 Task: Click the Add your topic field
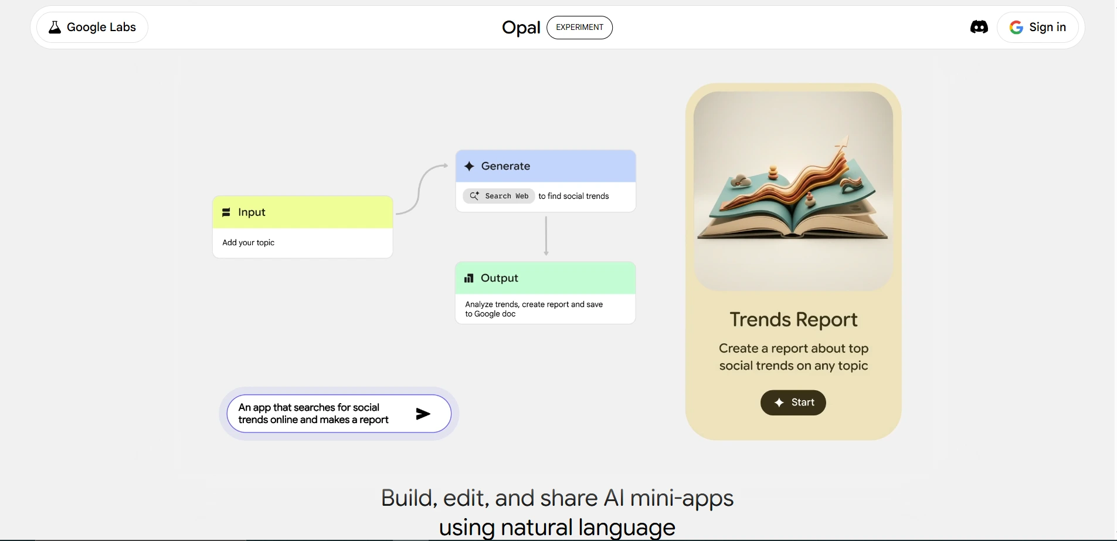[x=303, y=243]
